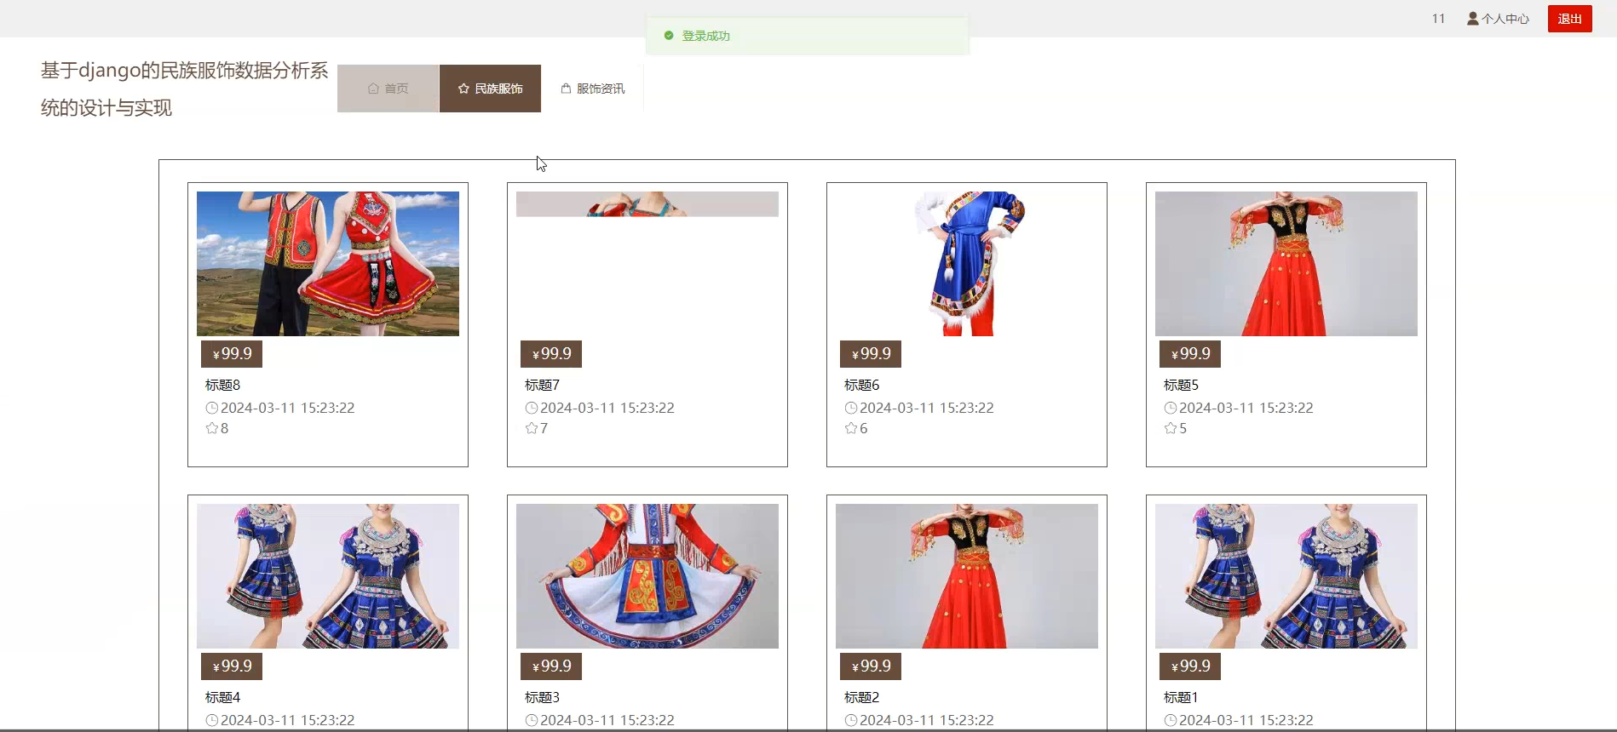Click the clock icon under 标题2
This screenshot has width=1617, height=732.
[x=851, y=720]
